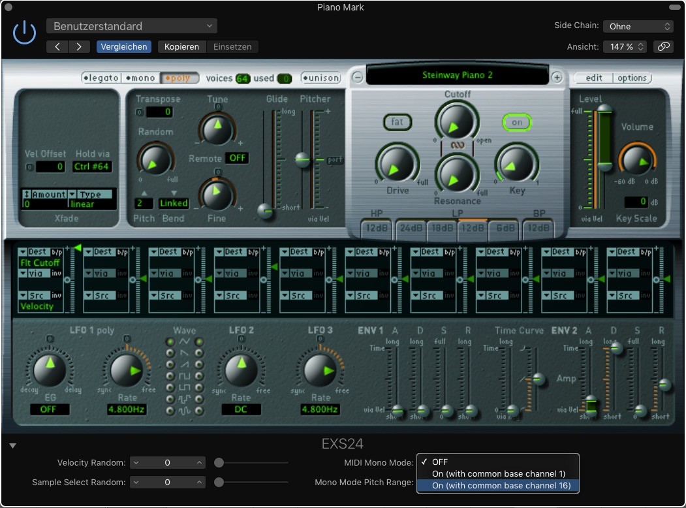This screenshot has height=508, width=686.
Task: Go to next preset with right arrow
Action: click(x=79, y=46)
